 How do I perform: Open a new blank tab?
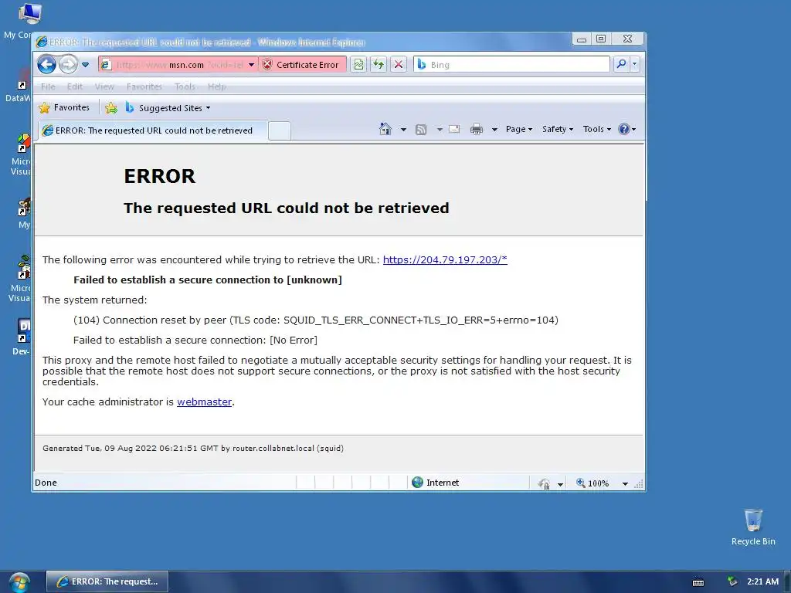coord(280,130)
